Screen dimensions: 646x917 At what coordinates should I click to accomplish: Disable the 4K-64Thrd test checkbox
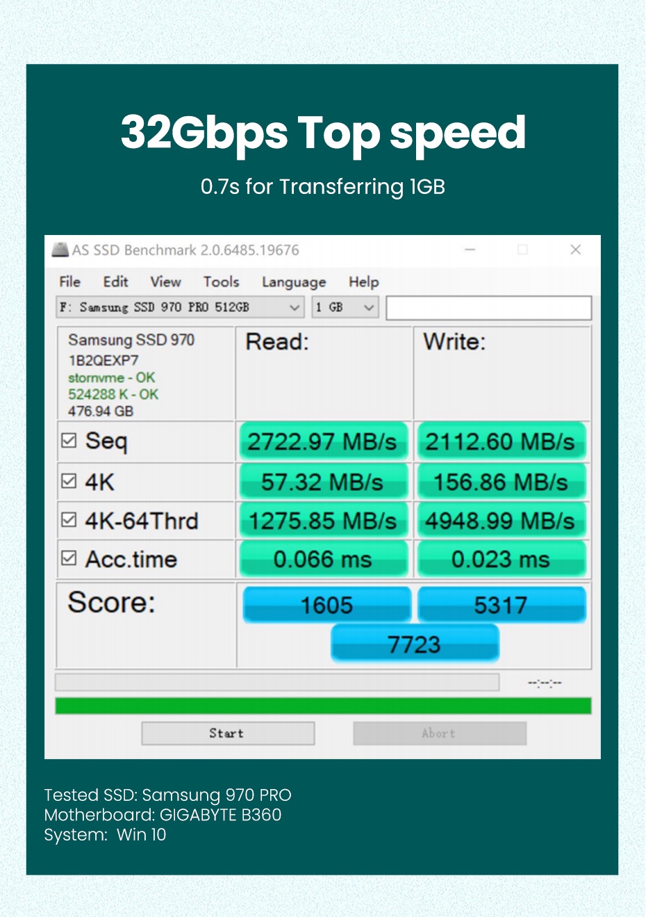pos(69,520)
